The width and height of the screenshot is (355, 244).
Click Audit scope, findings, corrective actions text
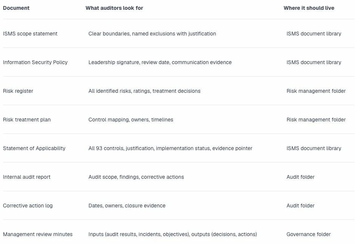pos(136,177)
